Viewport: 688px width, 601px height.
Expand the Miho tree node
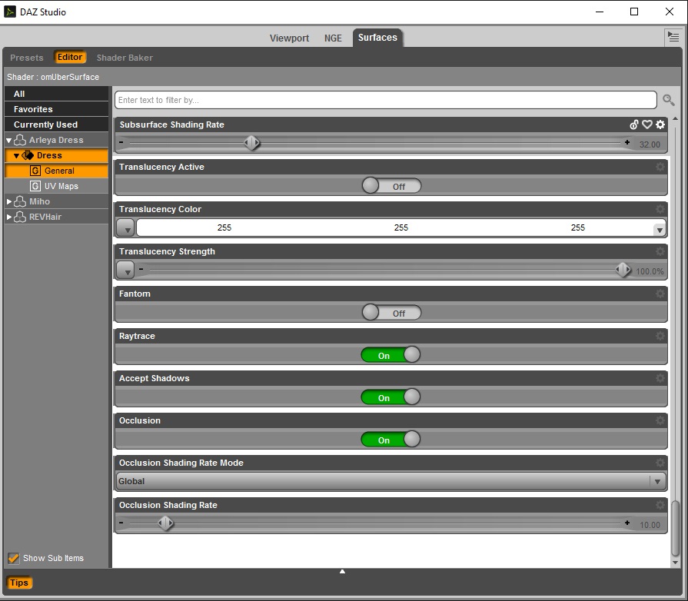click(x=8, y=202)
